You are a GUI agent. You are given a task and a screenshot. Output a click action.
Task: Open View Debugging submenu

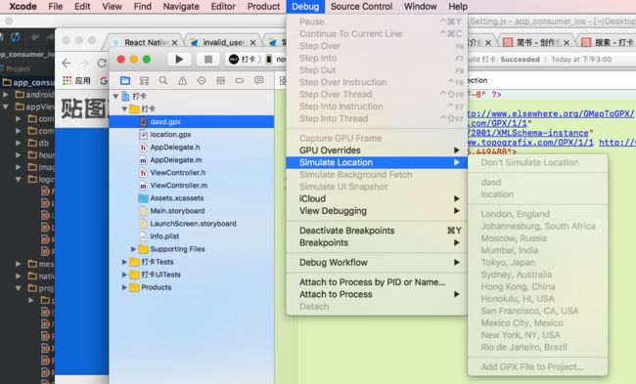tap(377, 211)
